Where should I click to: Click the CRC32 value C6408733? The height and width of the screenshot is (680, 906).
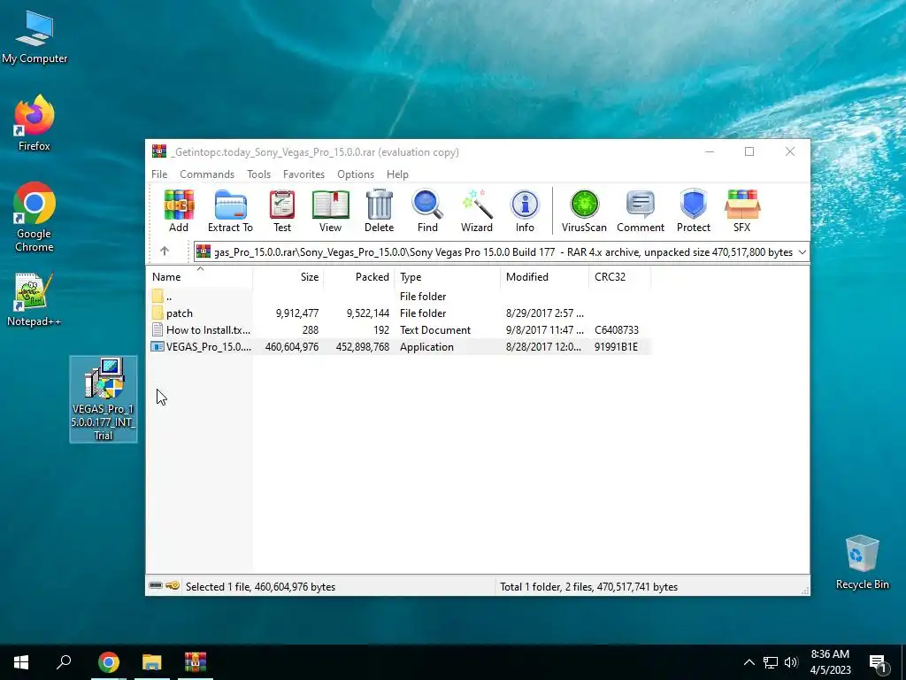coord(617,329)
